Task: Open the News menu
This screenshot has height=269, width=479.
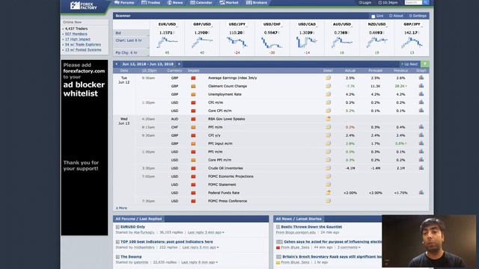Action: pyautogui.click(x=175, y=2)
